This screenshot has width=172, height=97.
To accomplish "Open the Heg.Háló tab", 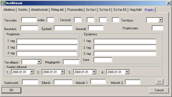I will click(x=136, y=10).
